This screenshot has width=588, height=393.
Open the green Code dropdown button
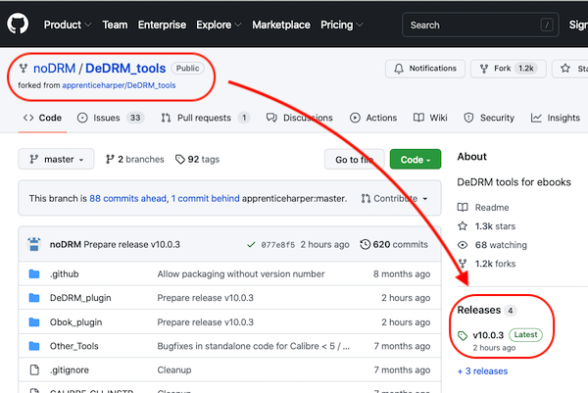416,160
